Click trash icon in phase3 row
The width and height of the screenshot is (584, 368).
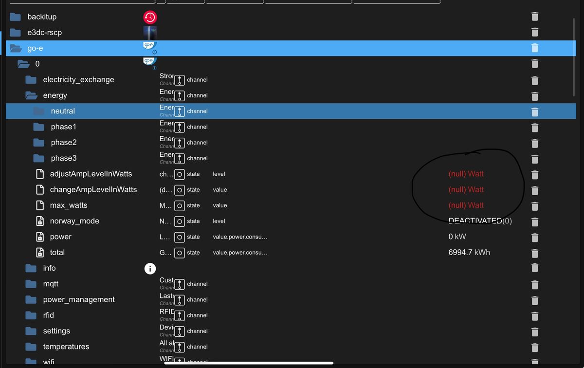(534, 158)
